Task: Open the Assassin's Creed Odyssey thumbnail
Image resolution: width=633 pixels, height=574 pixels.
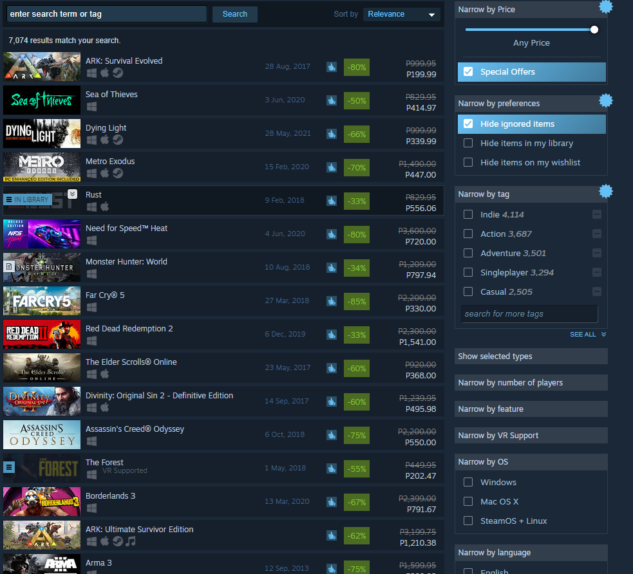Action: [x=42, y=435]
